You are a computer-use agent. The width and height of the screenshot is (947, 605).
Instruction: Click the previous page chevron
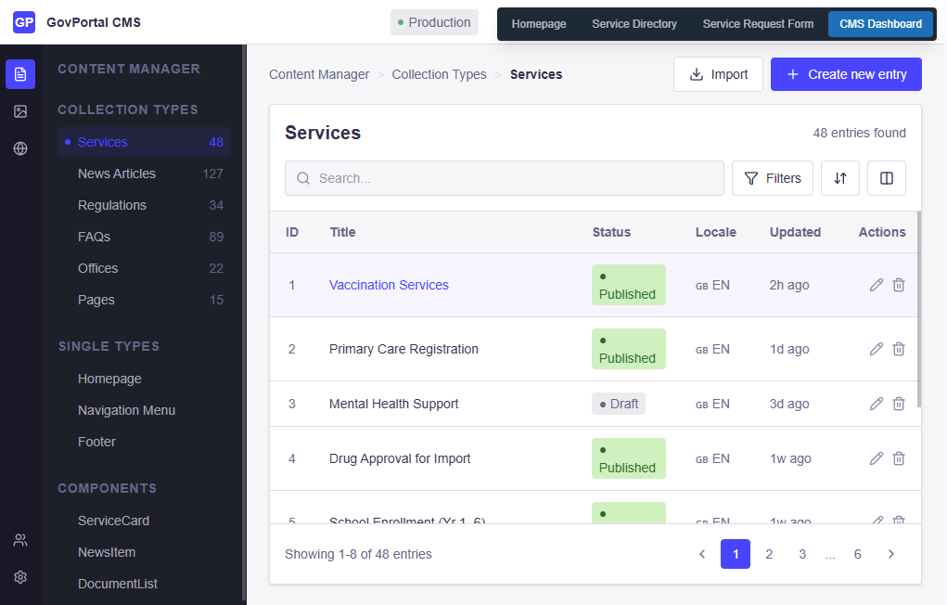pyautogui.click(x=702, y=553)
